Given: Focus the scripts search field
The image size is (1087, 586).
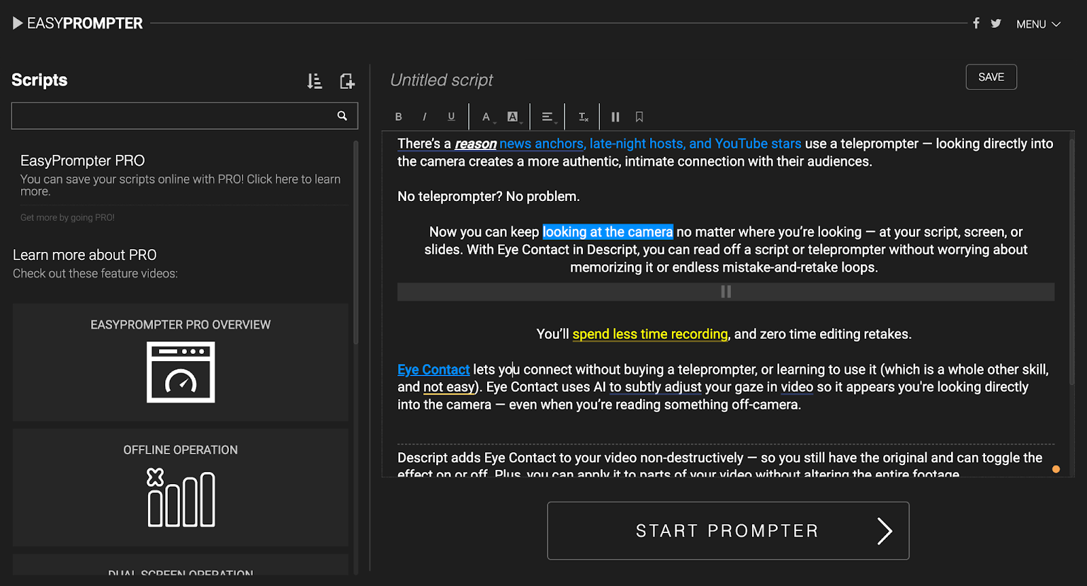Looking at the screenshot, I should pos(185,116).
